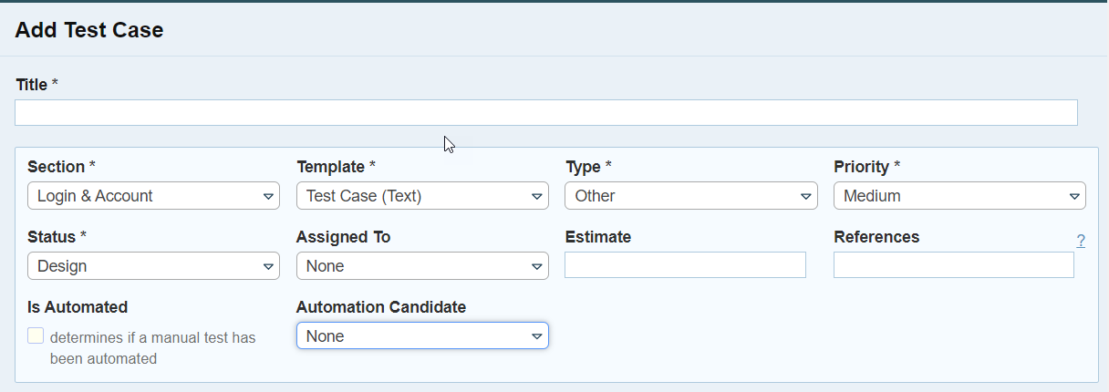The height and width of the screenshot is (392, 1109).
Task: Click the Add Test Case heading
Action: tap(89, 30)
